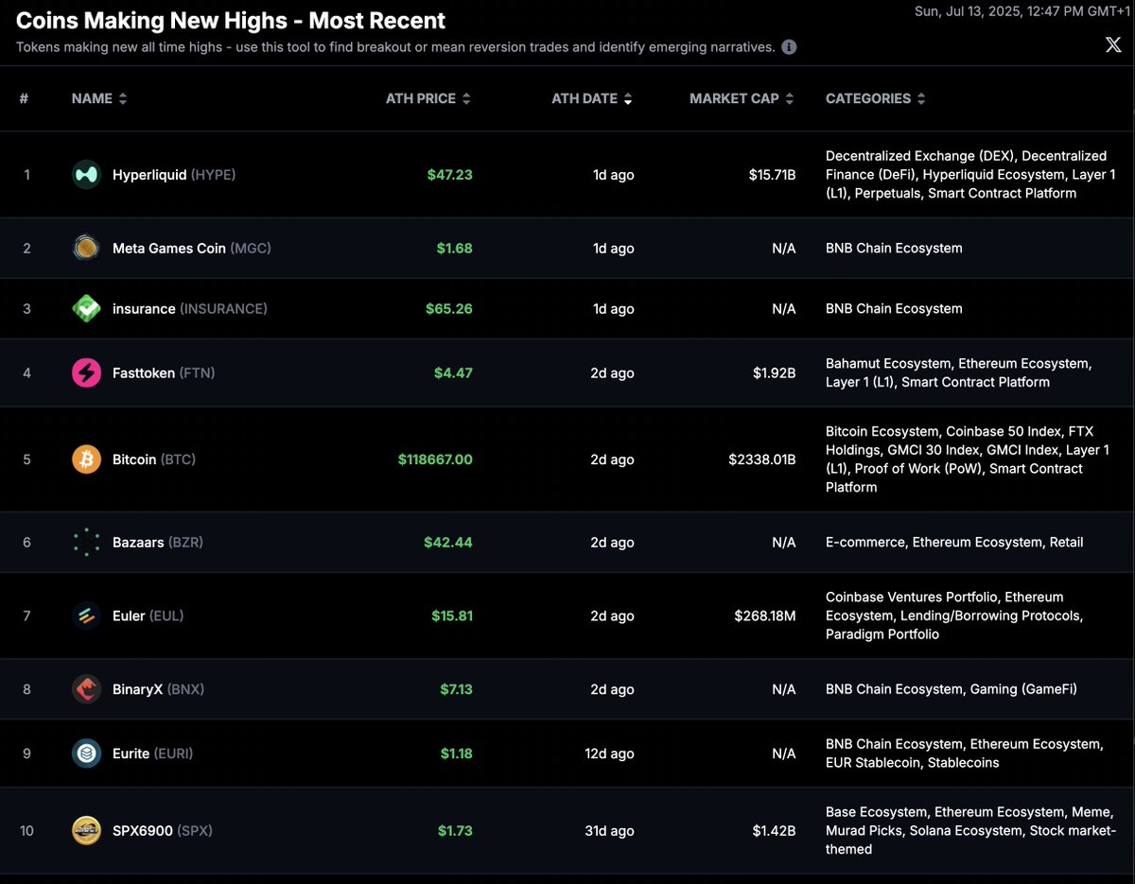Image resolution: width=1135 pixels, height=884 pixels.
Task: Click the BNB Chain Ecosystem, Gaming (GameFi) categories
Action: 952,689
